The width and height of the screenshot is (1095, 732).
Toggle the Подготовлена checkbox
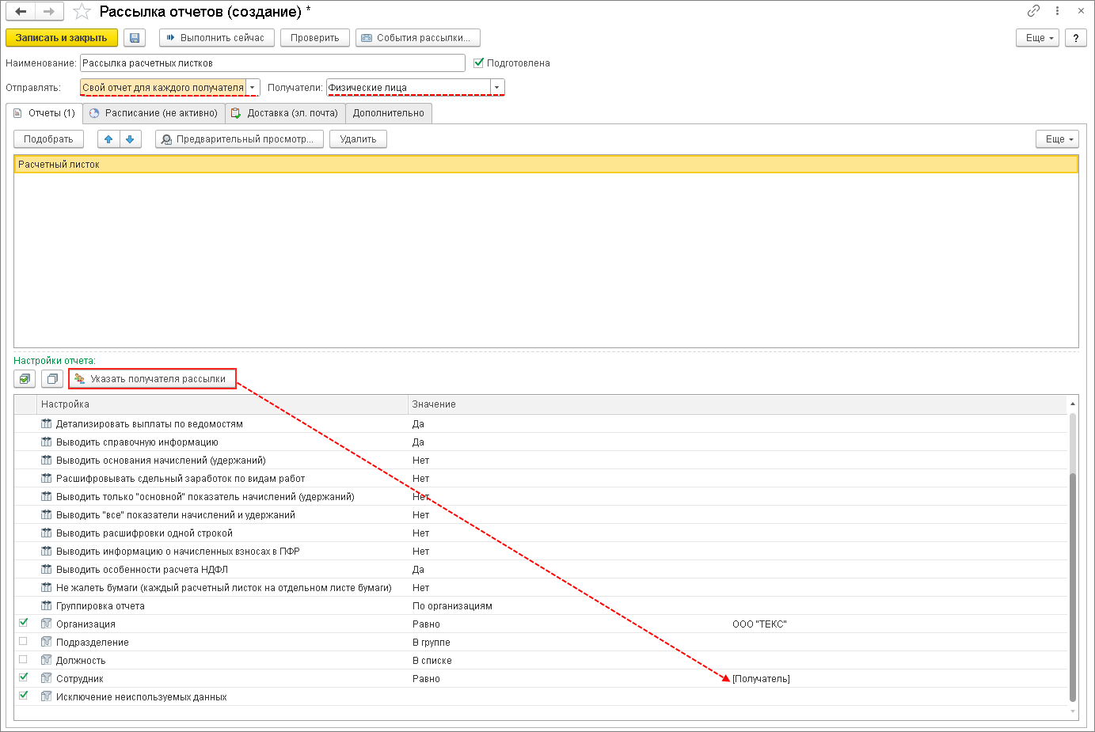(478, 63)
